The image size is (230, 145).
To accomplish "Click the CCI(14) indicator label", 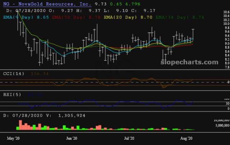I will click(x=13, y=74).
